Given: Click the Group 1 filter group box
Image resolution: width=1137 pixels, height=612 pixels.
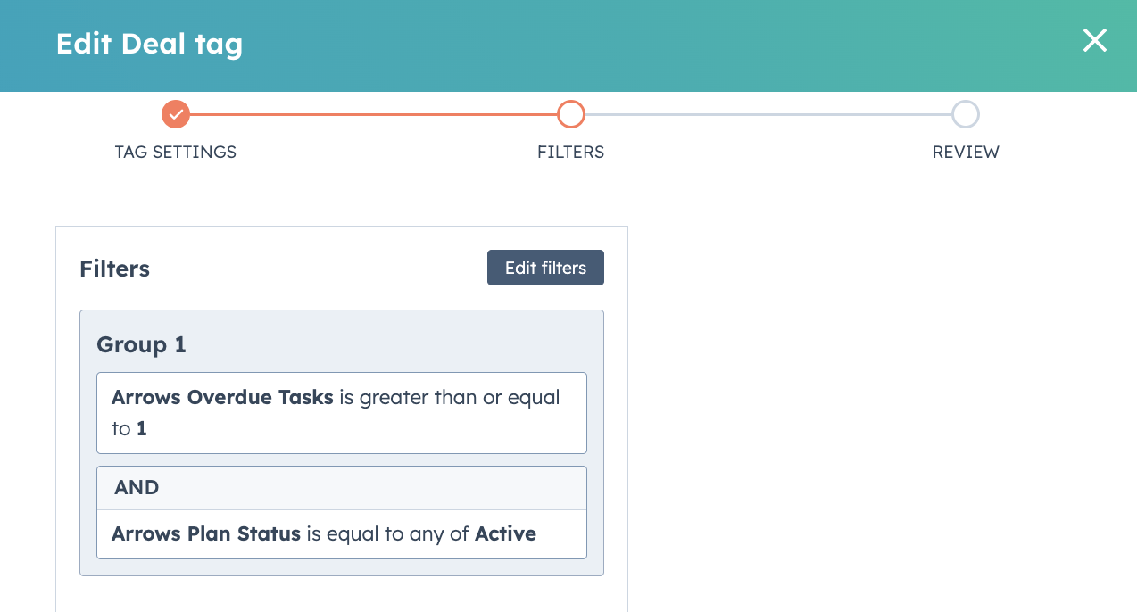Looking at the screenshot, I should (x=342, y=442).
